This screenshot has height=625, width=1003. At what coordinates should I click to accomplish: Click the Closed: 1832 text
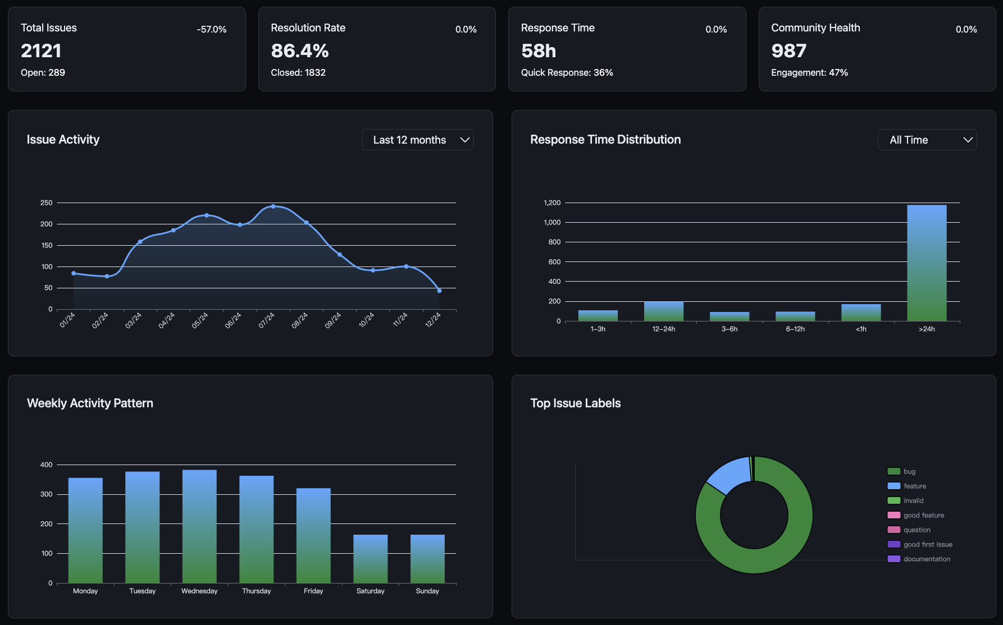point(298,72)
